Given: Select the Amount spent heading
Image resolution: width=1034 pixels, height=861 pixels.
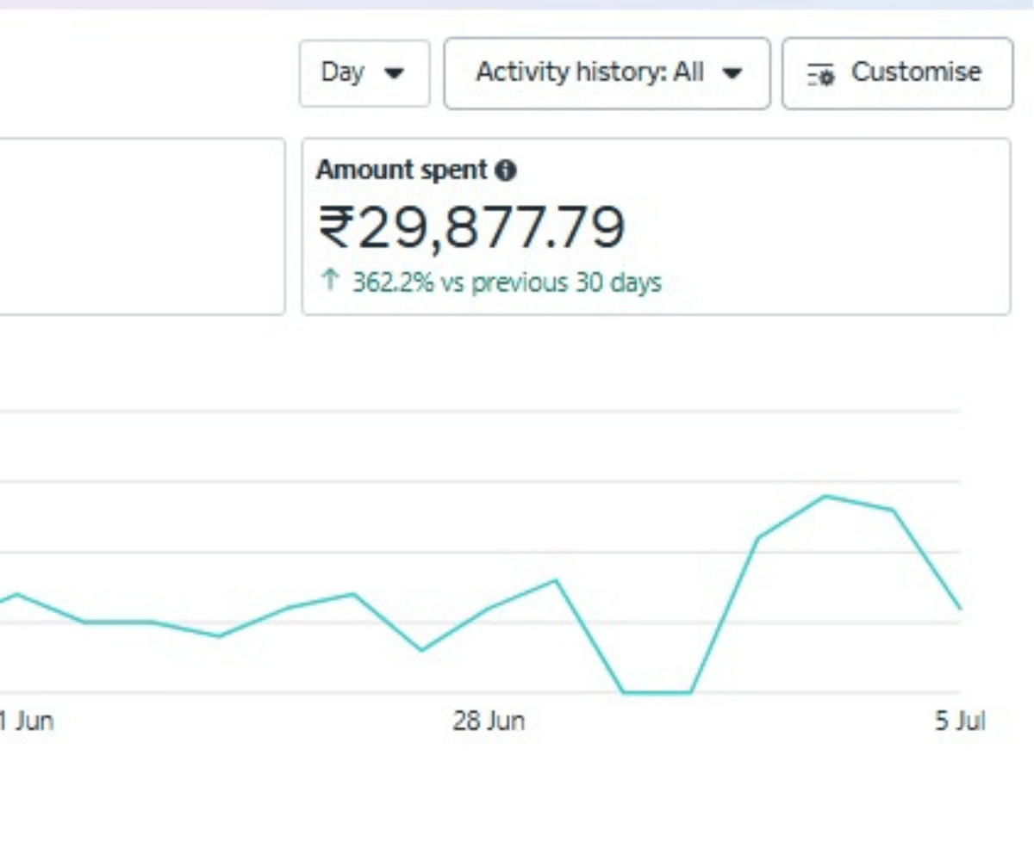Looking at the screenshot, I should pyautogui.click(x=402, y=170).
